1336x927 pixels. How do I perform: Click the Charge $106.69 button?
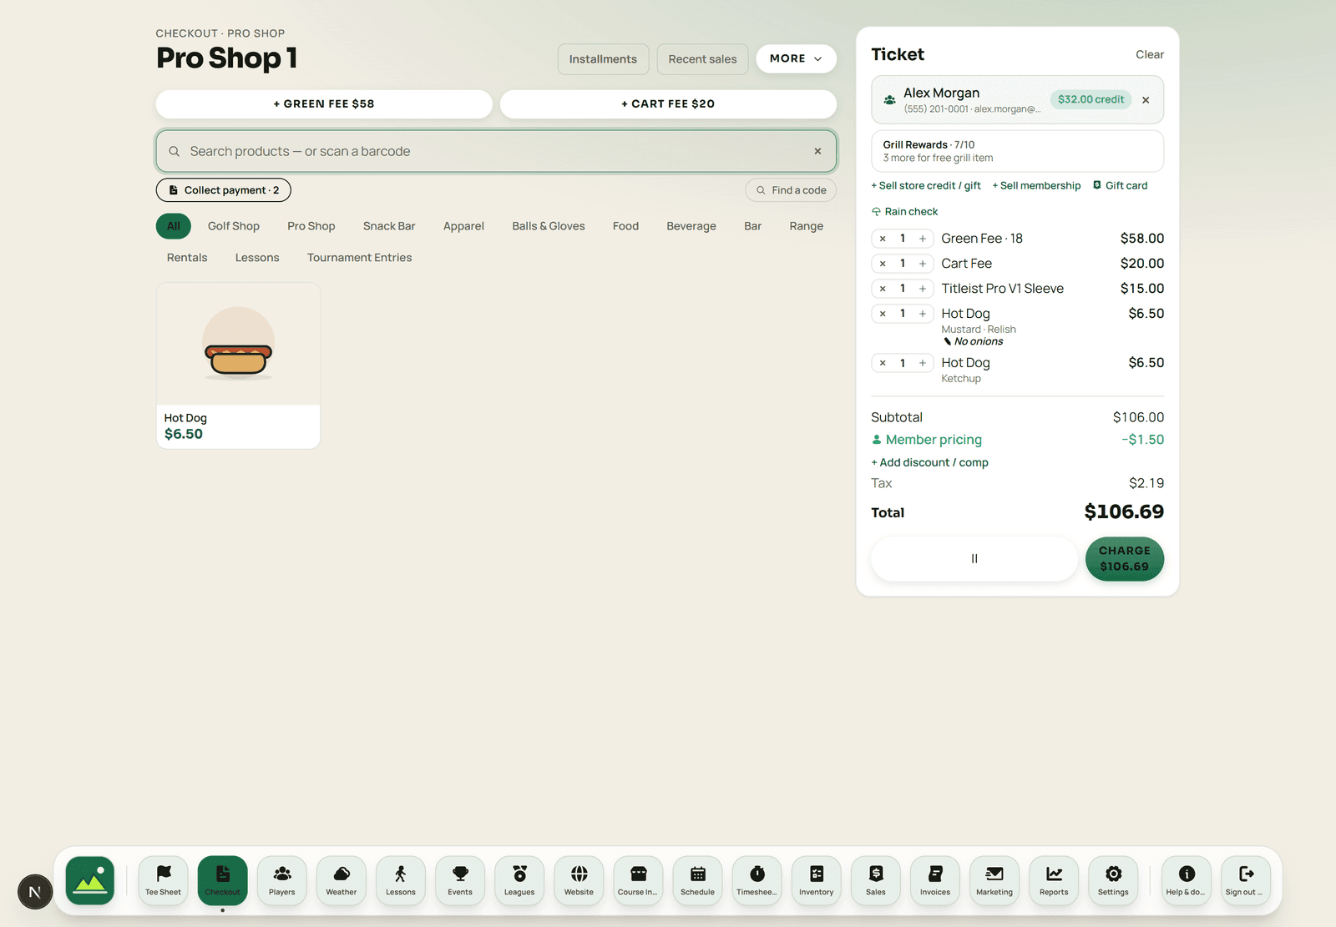[x=1124, y=559]
